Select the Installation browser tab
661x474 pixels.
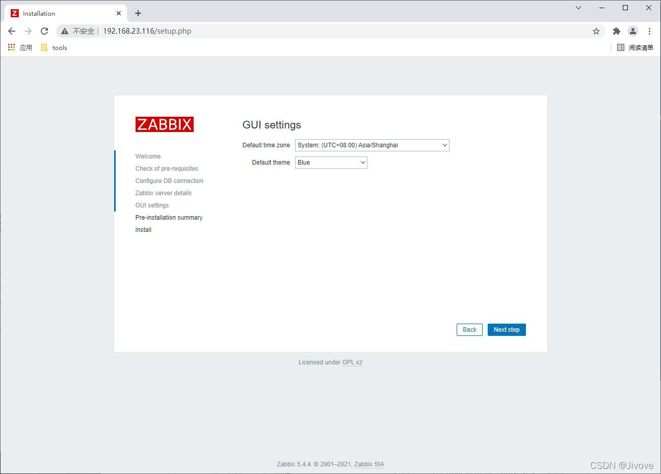tap(66, 13)
